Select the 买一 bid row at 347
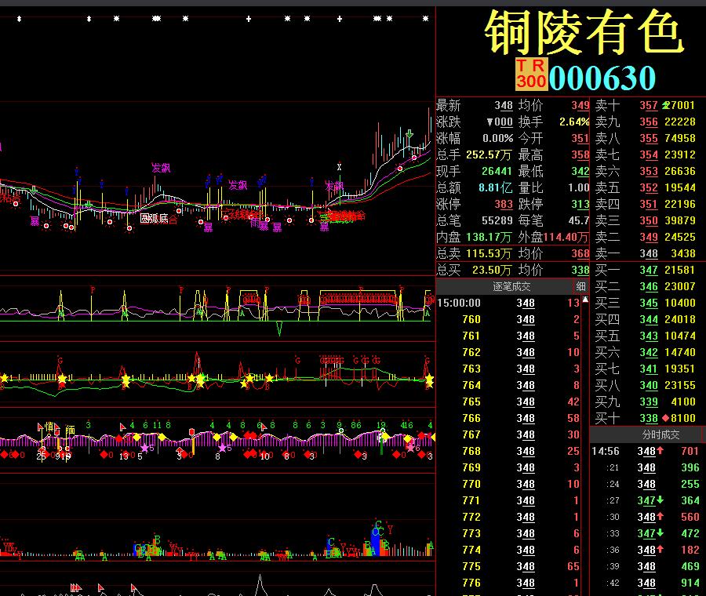Image resolution: width=706 pixels, height=596 pixels. point(646,270)
